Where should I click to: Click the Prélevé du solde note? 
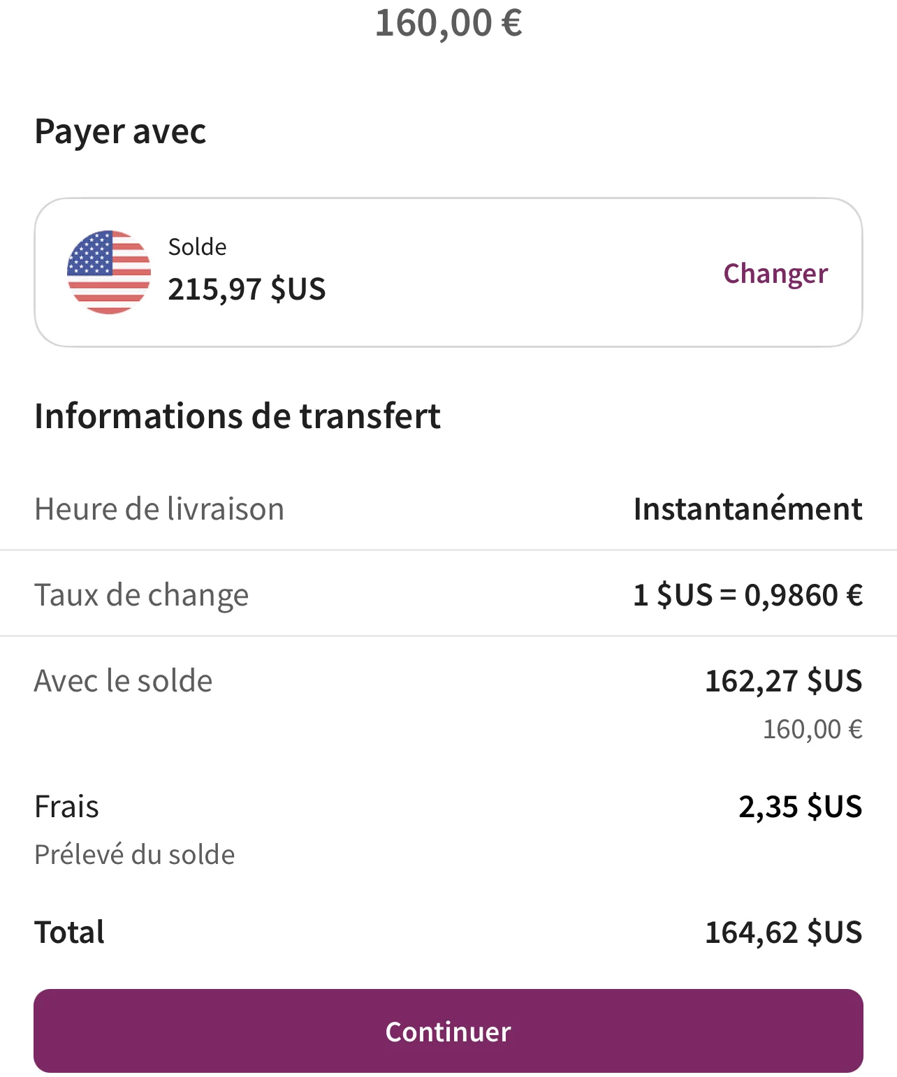tap(134, 855)
